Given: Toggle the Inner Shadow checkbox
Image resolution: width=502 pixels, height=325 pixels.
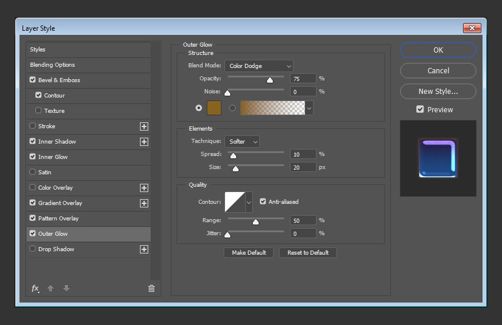Looking at the screenshot, I should (x=32, y=141).
